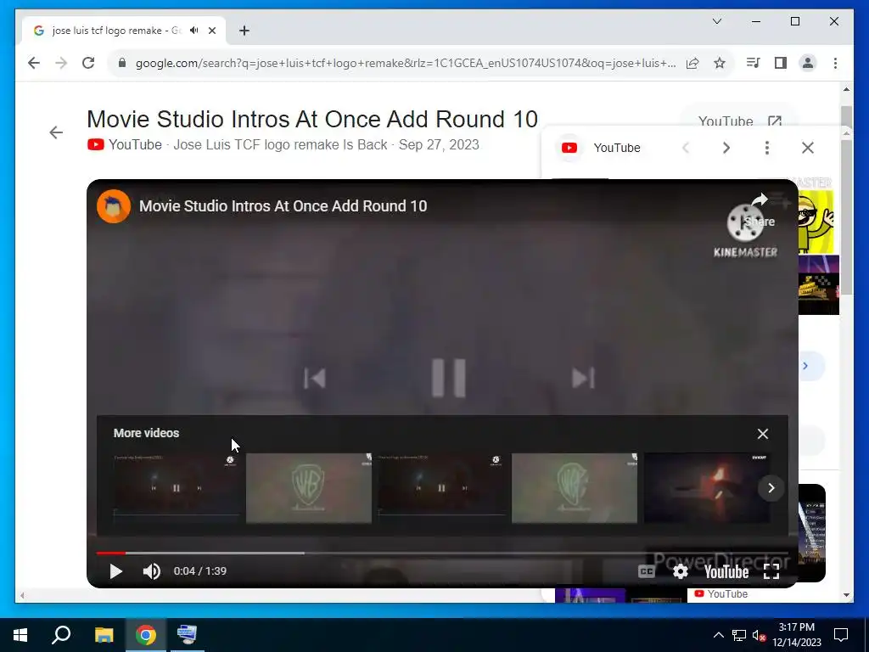Play the video with the bottom-left play button
This screenshot has width=869, height=652.
pos(115,571)
